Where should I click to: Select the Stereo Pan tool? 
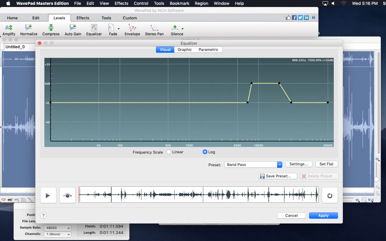click(x=154, y=29)
